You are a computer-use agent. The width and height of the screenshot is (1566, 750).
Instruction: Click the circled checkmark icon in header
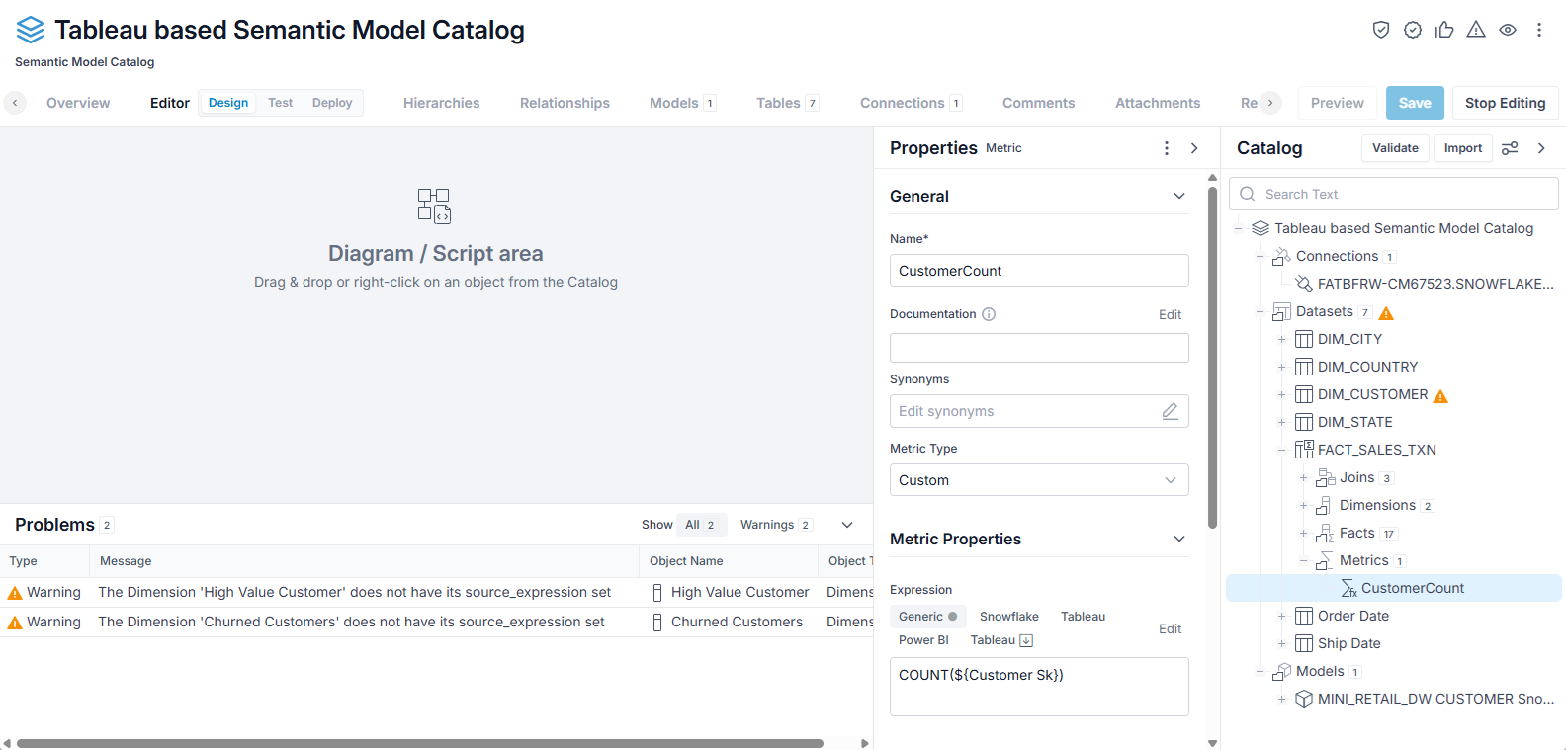pos(1413,30)
